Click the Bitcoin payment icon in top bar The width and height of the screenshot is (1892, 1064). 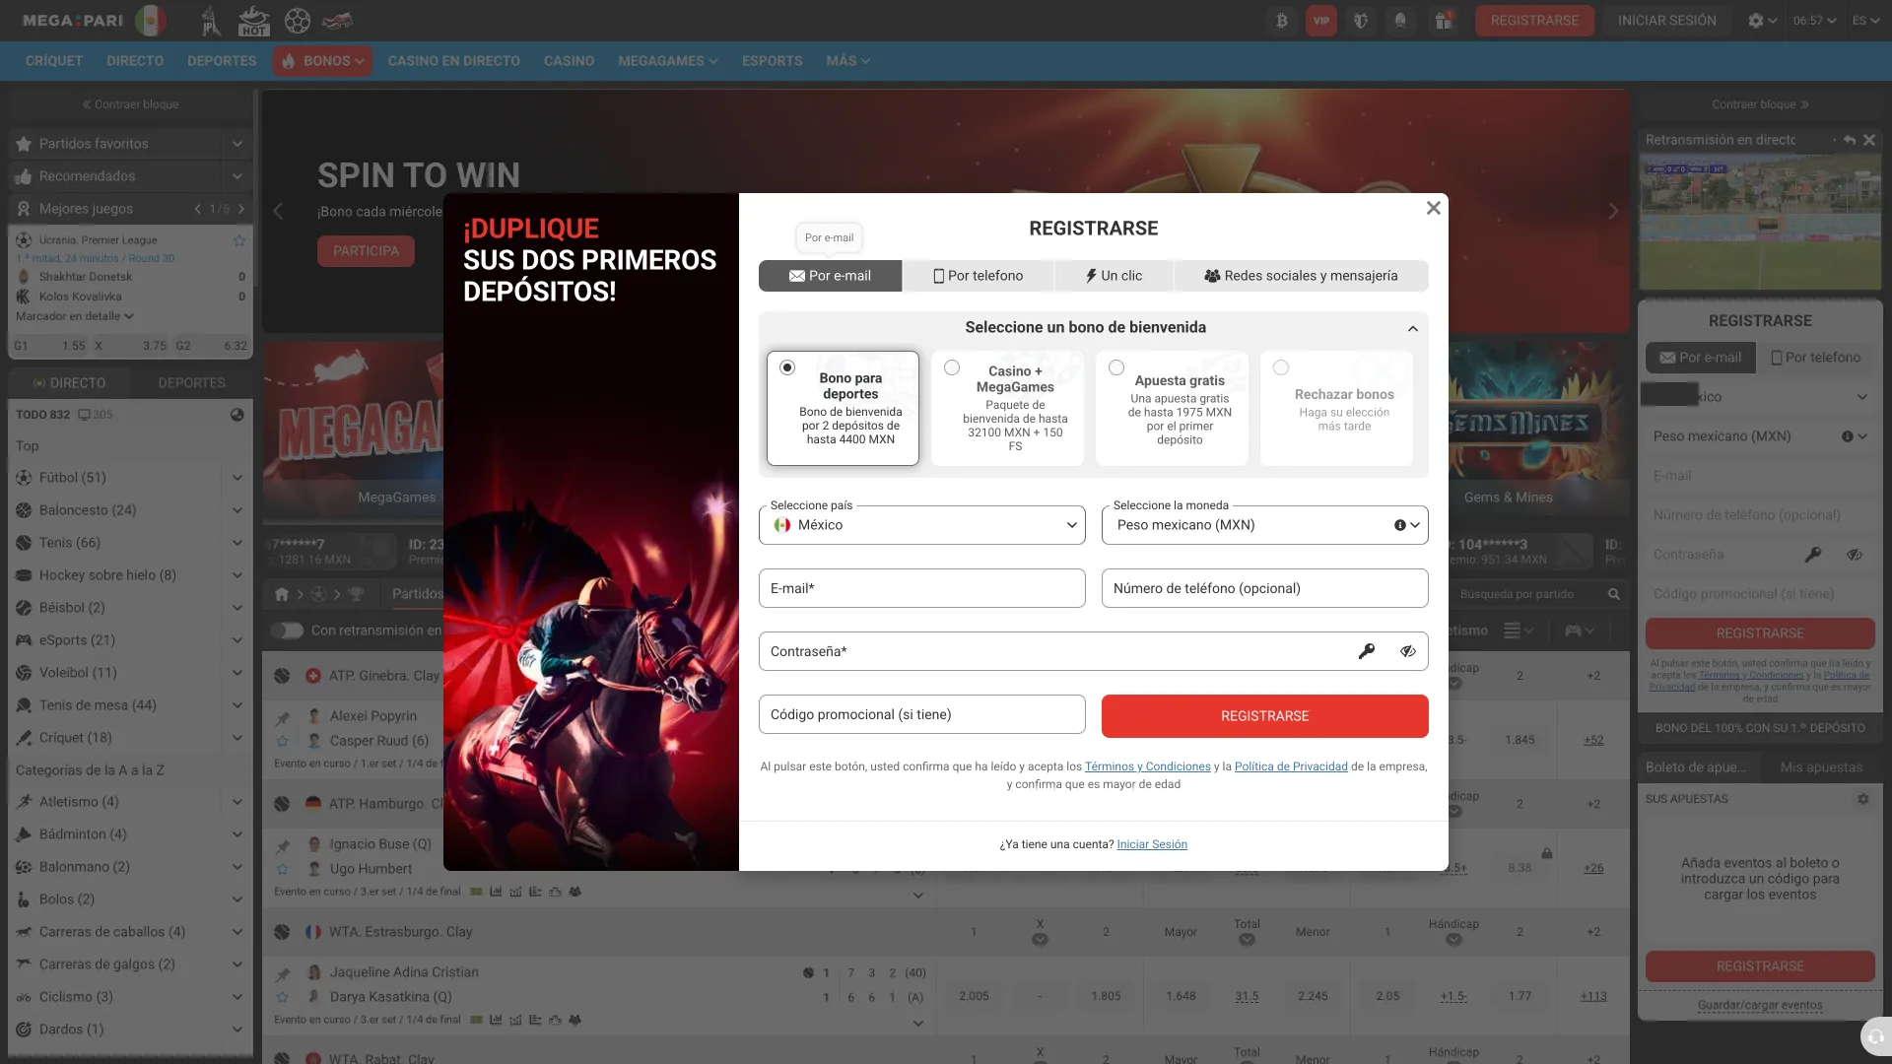1282,21
